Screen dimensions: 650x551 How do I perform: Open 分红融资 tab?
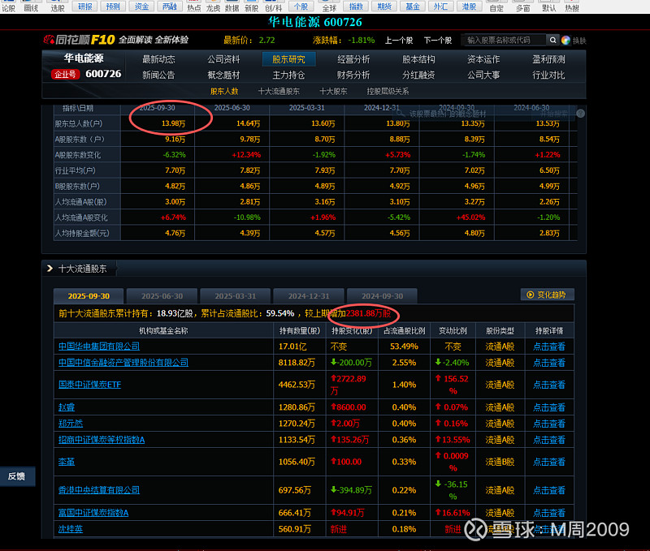(418, 75)
